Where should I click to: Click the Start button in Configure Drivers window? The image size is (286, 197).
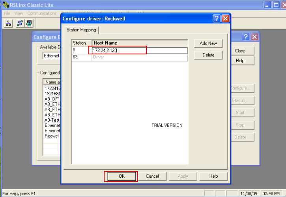pos(242,113)
